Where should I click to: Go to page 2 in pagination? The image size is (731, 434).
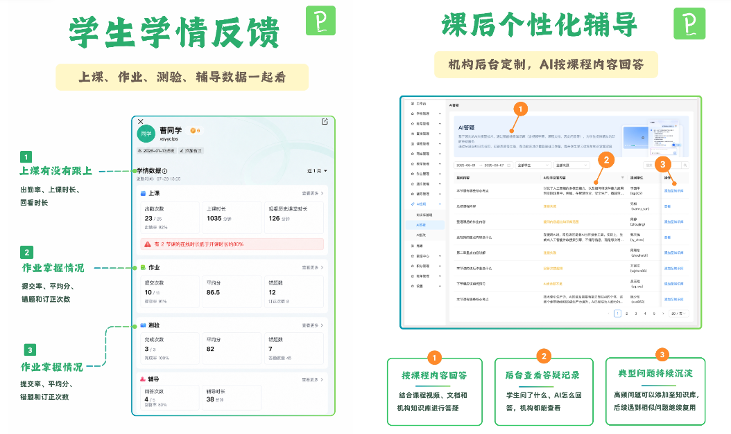(x=626, y=314)
